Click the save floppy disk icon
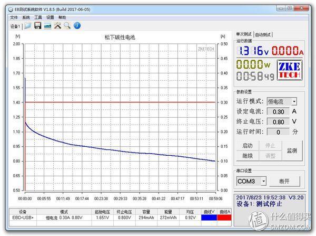The width and height of the screenshot is (316, 236). pyautogui.click(x=37, y=25)
